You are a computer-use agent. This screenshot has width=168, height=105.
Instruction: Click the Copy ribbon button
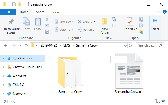[x=26, y=24]
